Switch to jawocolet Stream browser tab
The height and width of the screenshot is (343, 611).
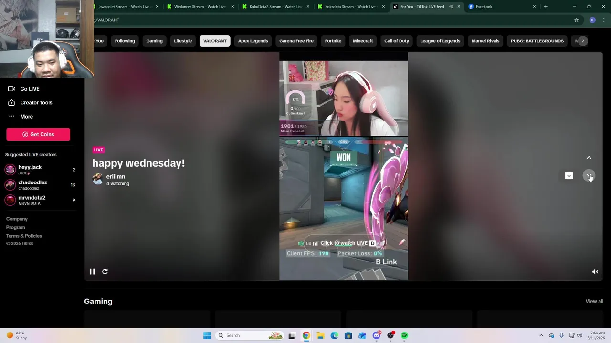tap(124, 7)
